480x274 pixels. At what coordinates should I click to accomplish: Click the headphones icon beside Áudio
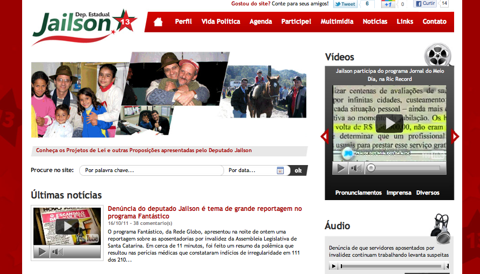441,229
